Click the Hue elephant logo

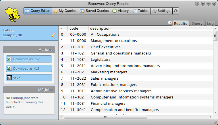point(12,14)
